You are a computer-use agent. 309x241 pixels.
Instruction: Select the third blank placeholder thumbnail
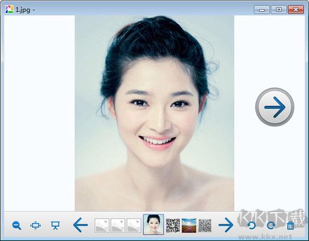134,226
